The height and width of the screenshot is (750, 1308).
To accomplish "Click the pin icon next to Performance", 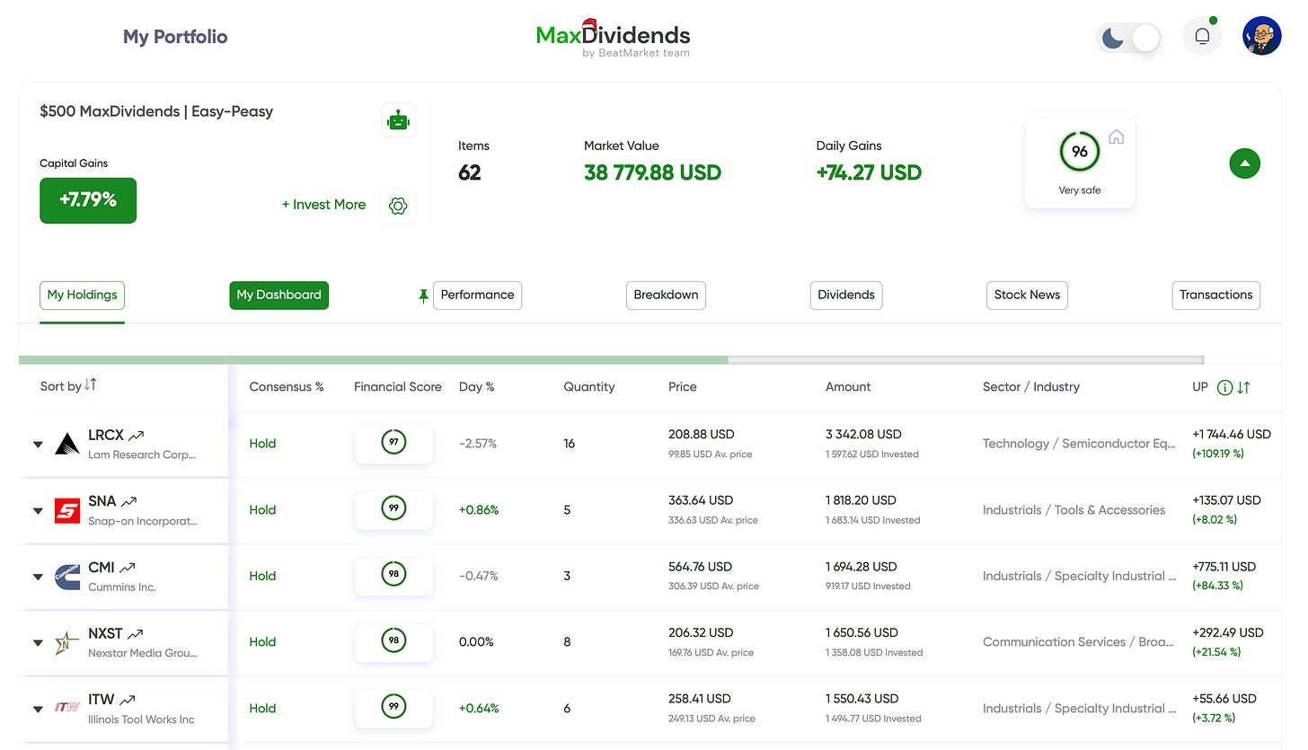I will click(x=423, y=296).
